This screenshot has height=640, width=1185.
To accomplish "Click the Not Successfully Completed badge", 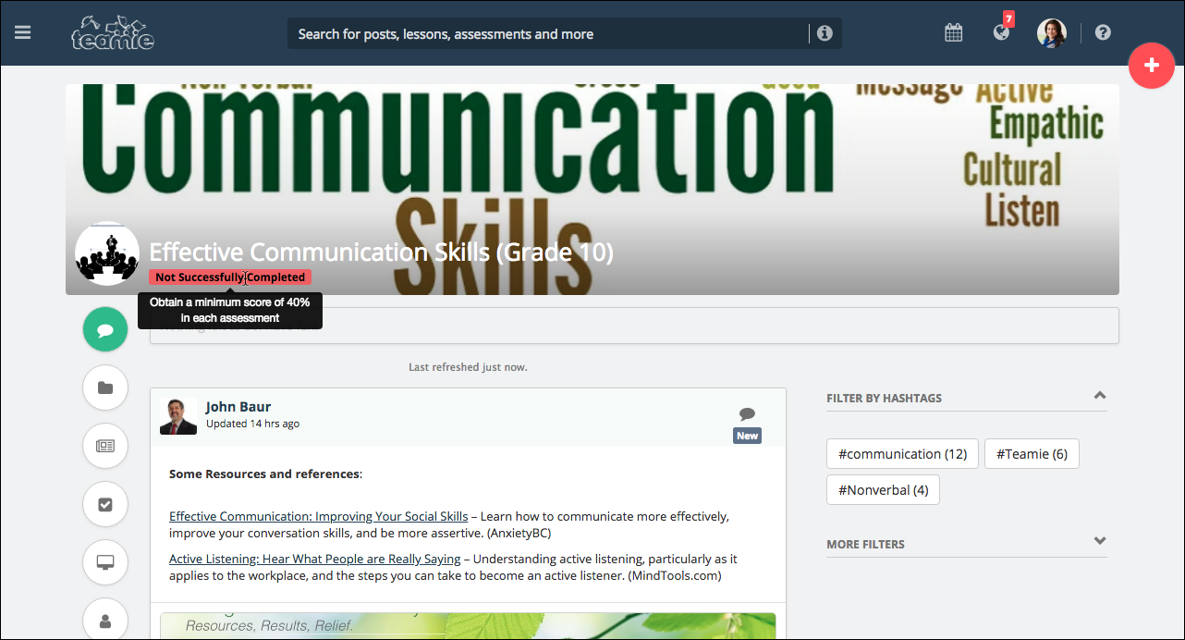I will pyautogui.click(x=230, y=277).
